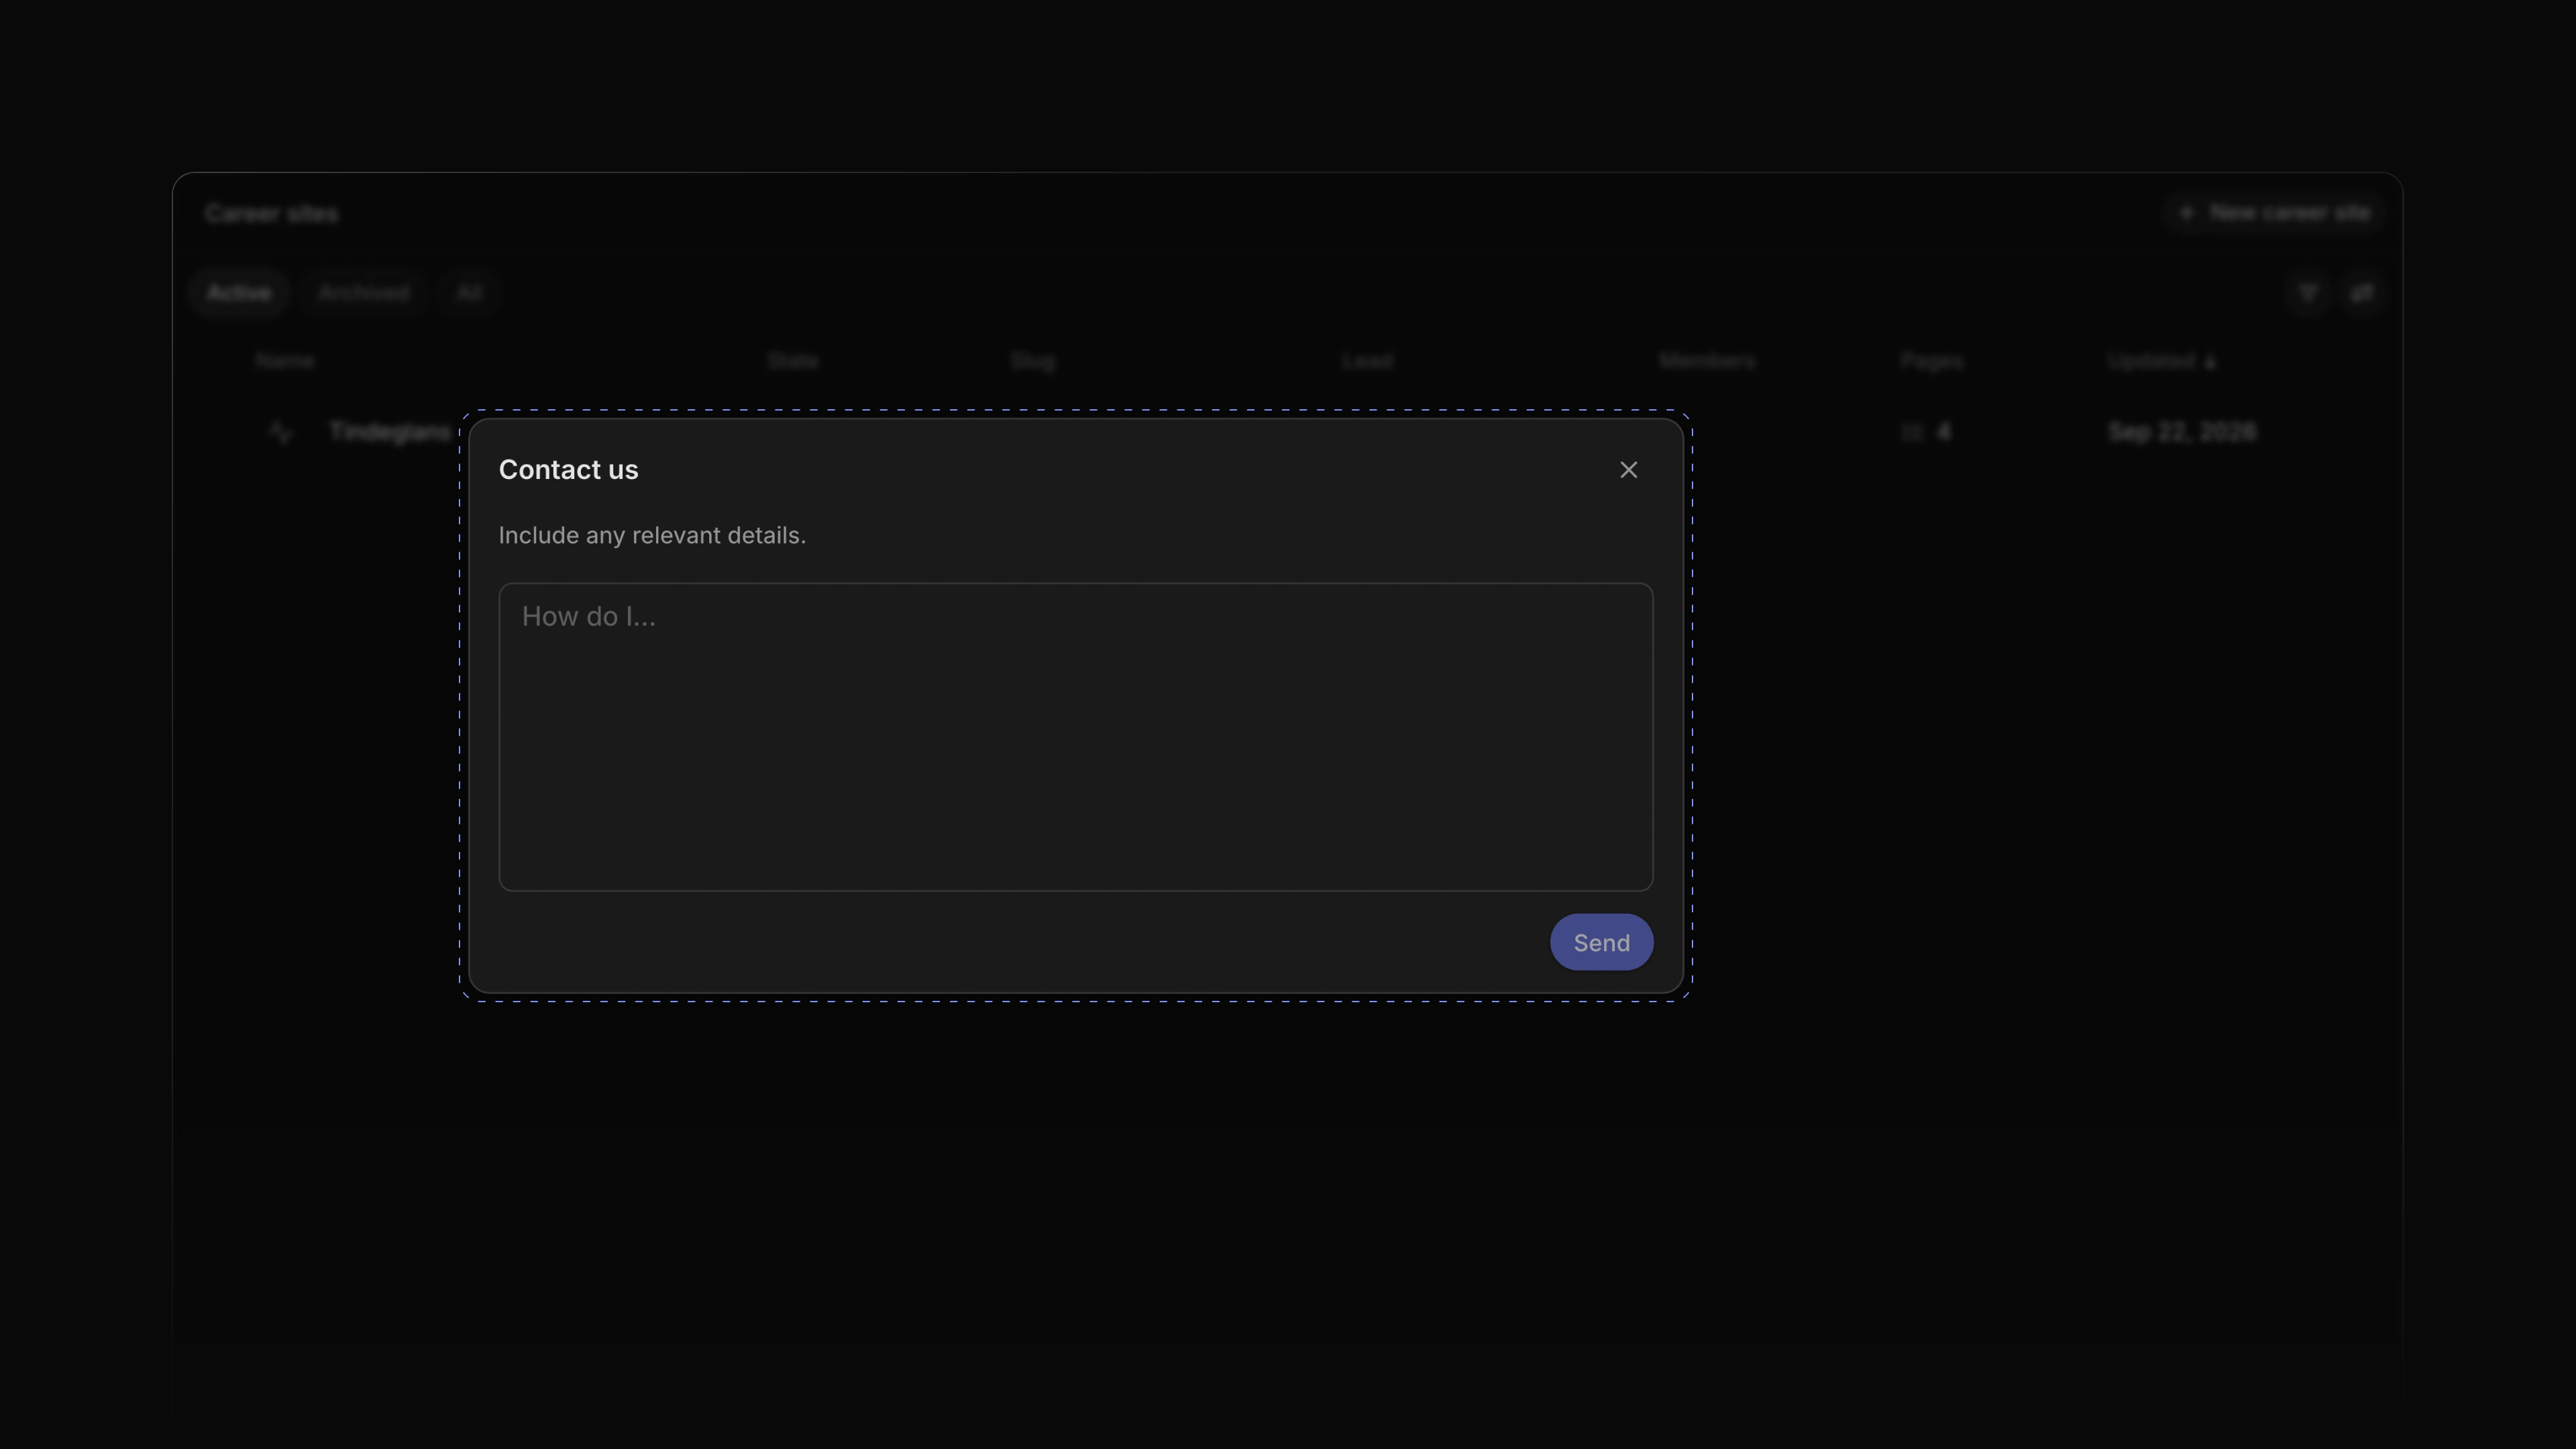Click the State column header
This screenshot has width=2576, height=1449.
(793, 361)
